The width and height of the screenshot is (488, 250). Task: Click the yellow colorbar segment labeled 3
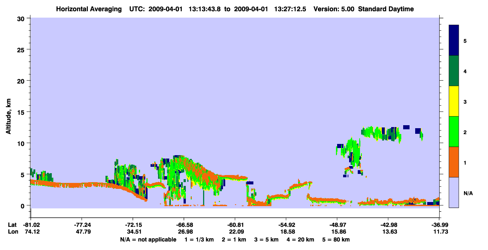[x=454, y=101]
